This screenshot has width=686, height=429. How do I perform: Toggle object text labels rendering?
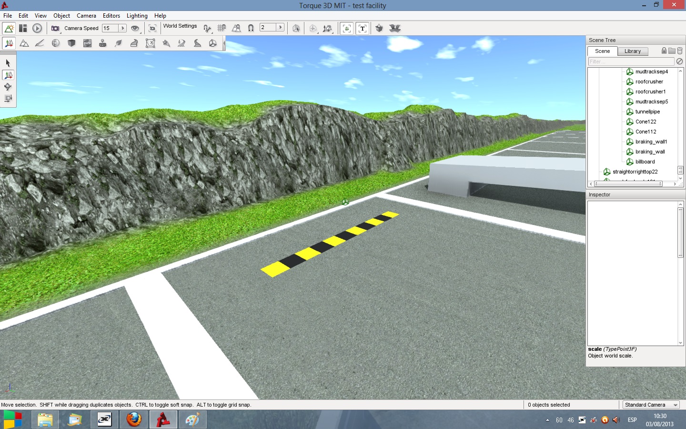[x=363, y=28]
